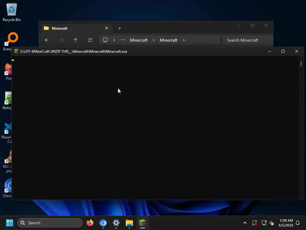Screen dimensions: 306x230
Task: Expand chevron after the last Minecraft breadcrumb
Action: (x=184, y=40)
